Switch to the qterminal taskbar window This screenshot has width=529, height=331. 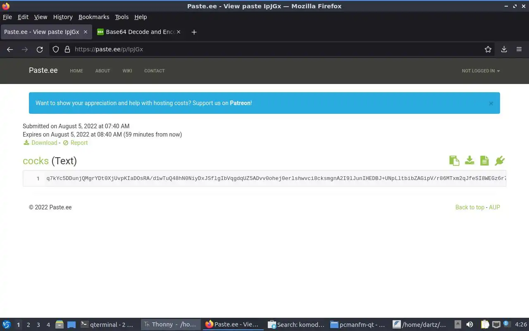coord(108,325)
